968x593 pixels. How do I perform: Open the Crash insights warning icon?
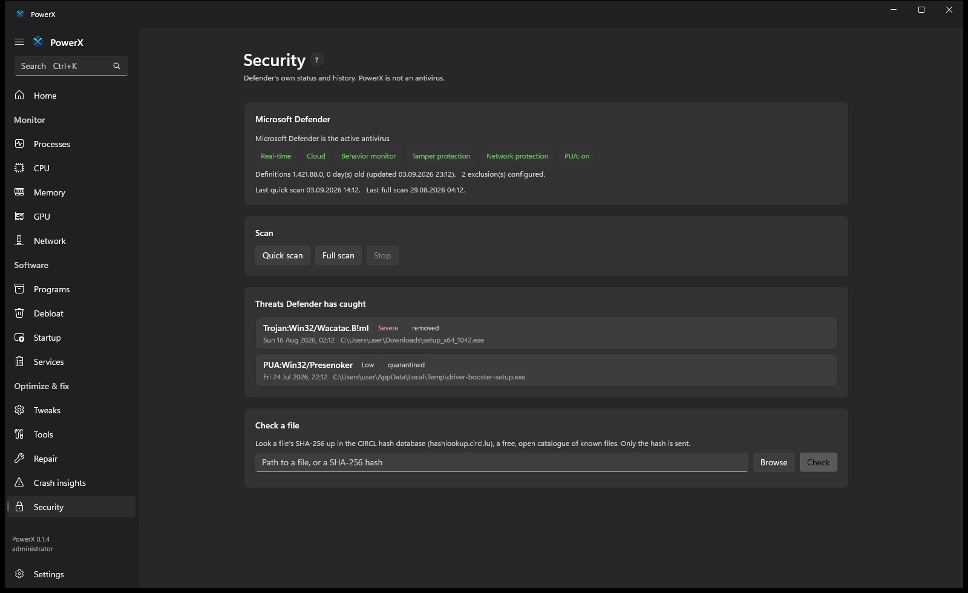[19, 482]
